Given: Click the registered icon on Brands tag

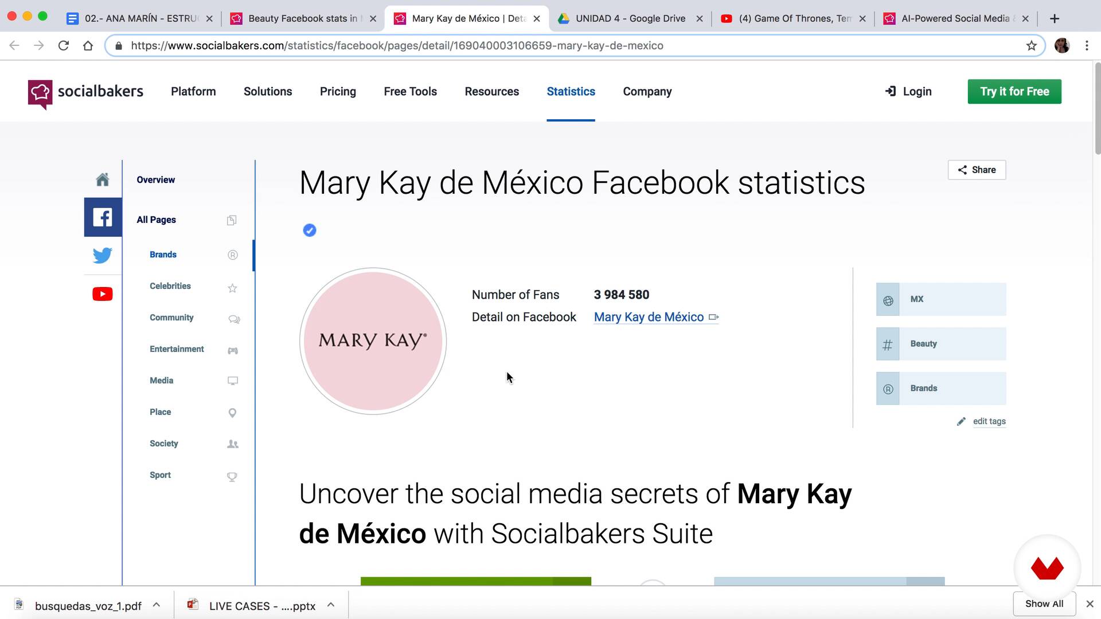Looking at the screenshot, I should (x=888, y=389).
